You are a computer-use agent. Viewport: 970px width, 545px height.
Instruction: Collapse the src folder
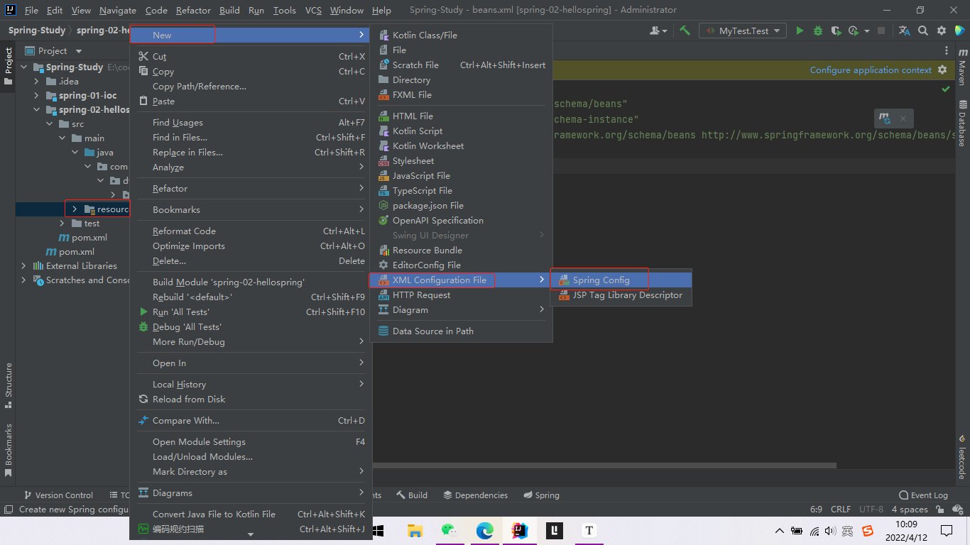pyautogui.click(x=50, y=124)
